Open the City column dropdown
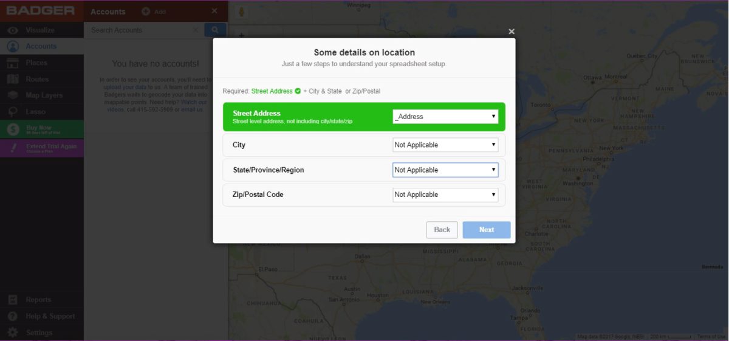Viewport: 729px width, 341px height. 445,145
